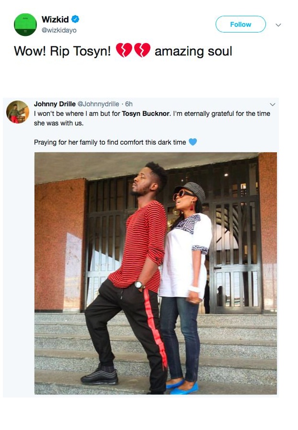Expand the chevron menu beside Follow

click(278, 25)
